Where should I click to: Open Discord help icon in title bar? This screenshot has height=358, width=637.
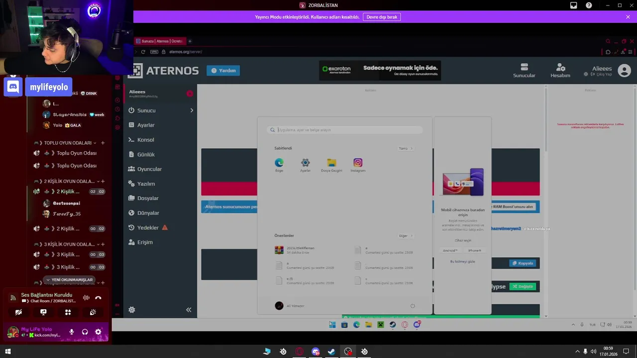(589, 5)
